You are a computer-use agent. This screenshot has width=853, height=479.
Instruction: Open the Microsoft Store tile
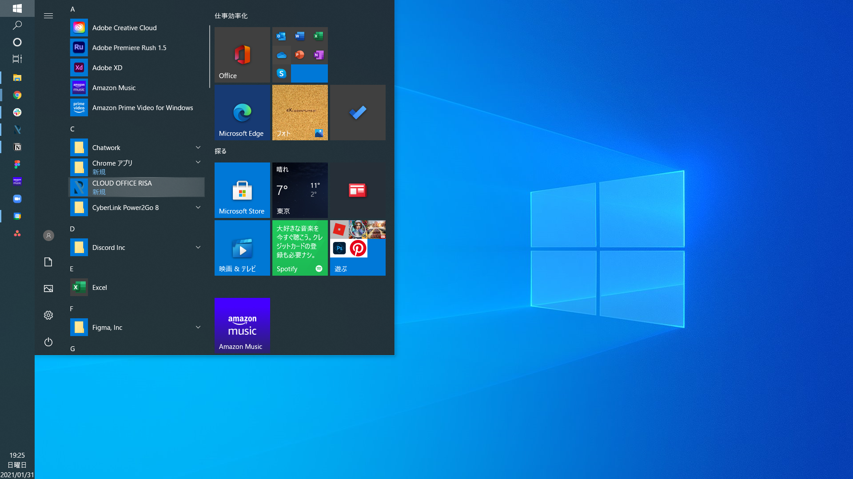(x=242, y=190)
